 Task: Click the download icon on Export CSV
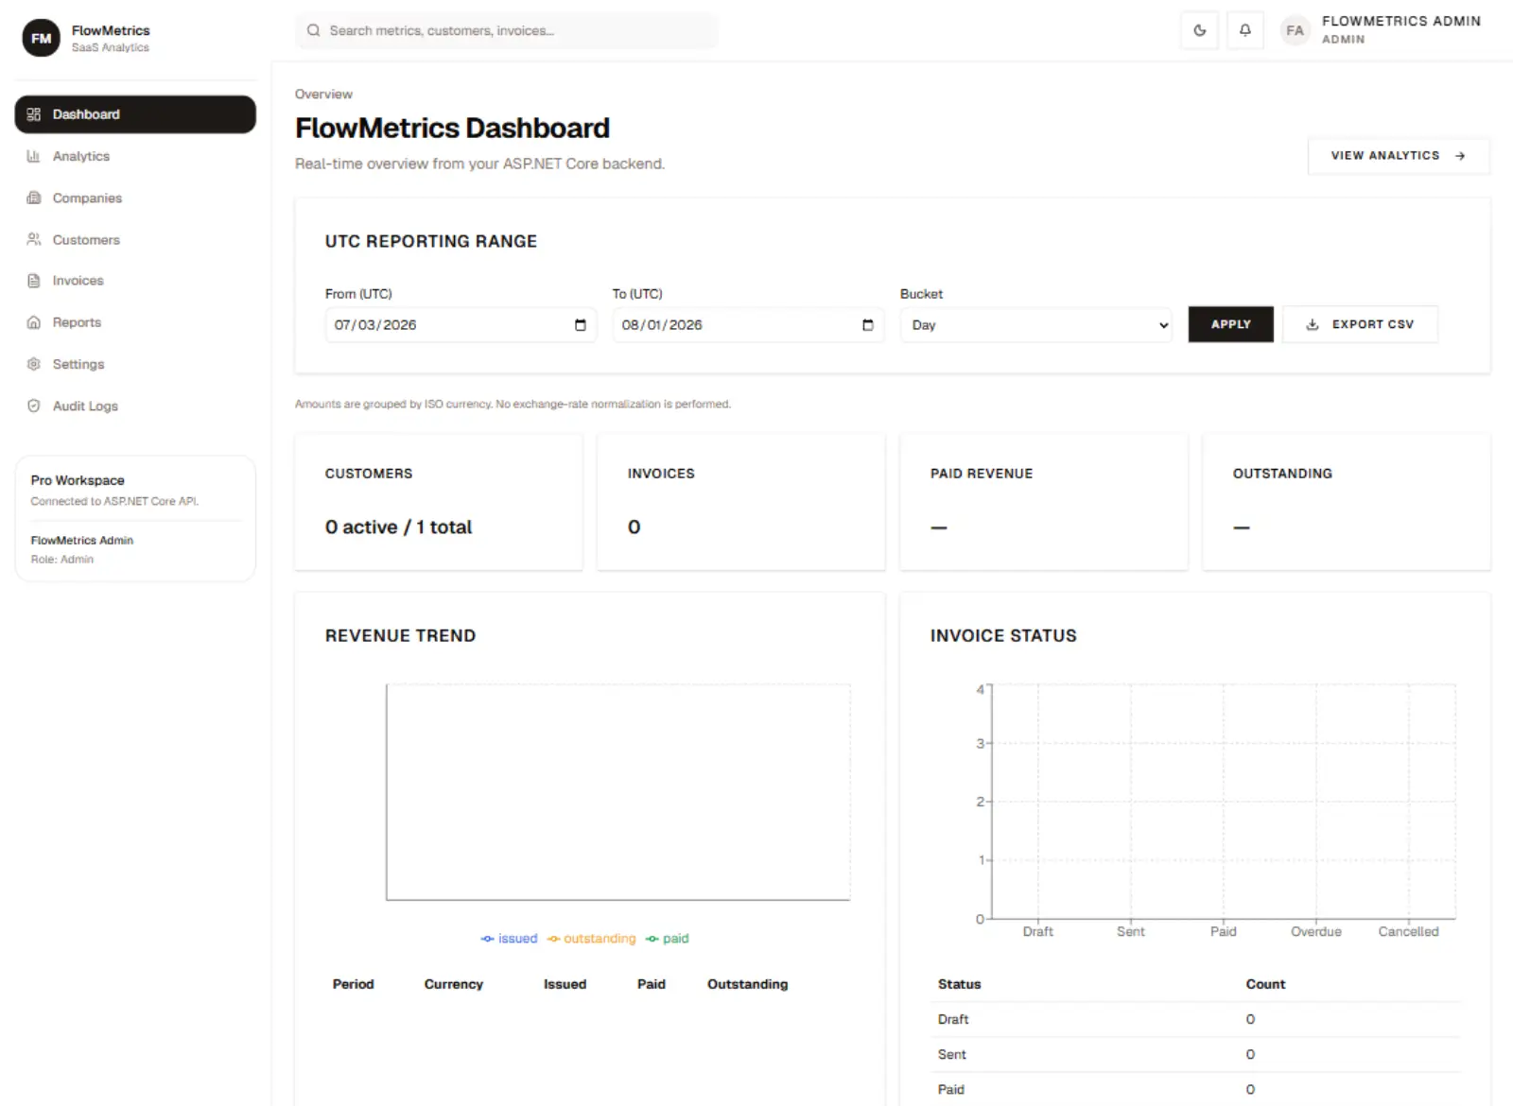1313,324
